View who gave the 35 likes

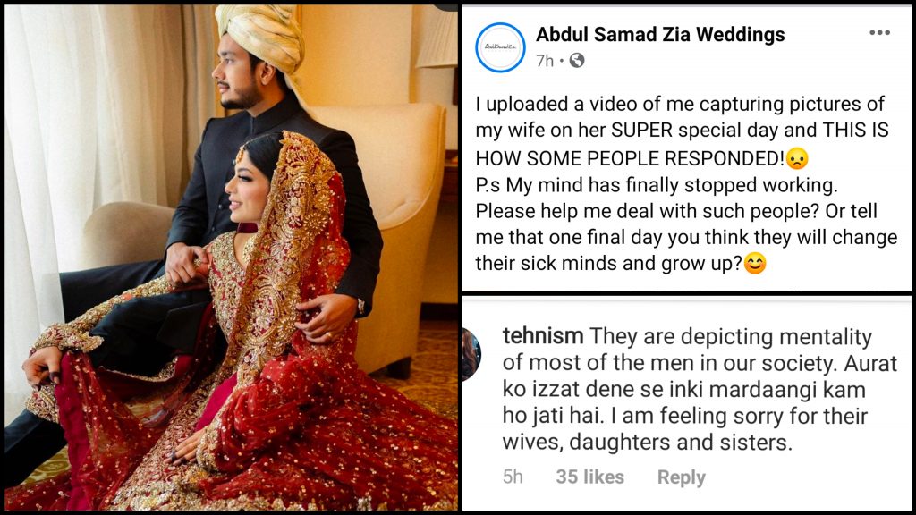590,477
